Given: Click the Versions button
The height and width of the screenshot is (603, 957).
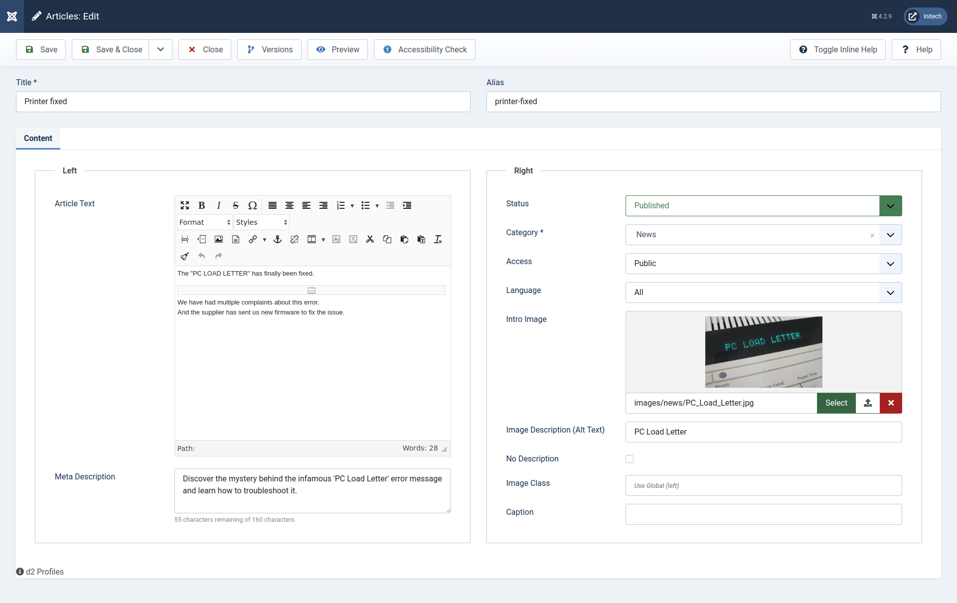Looking at the screenshot, I should [x=270, y=49].
